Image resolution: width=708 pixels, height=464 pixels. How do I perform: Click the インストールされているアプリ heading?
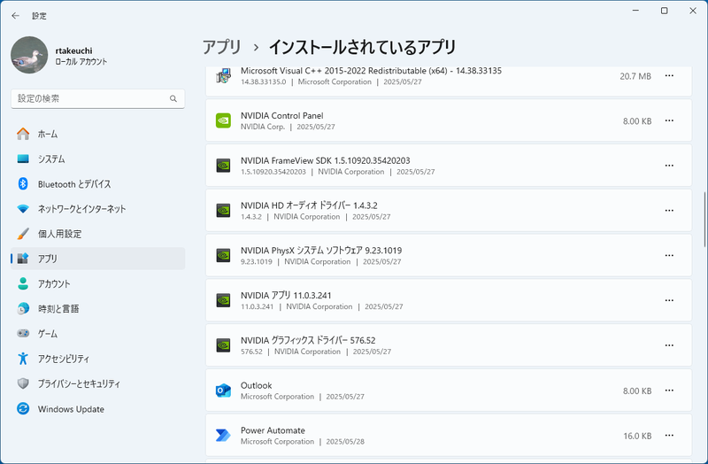click(362, 47)
